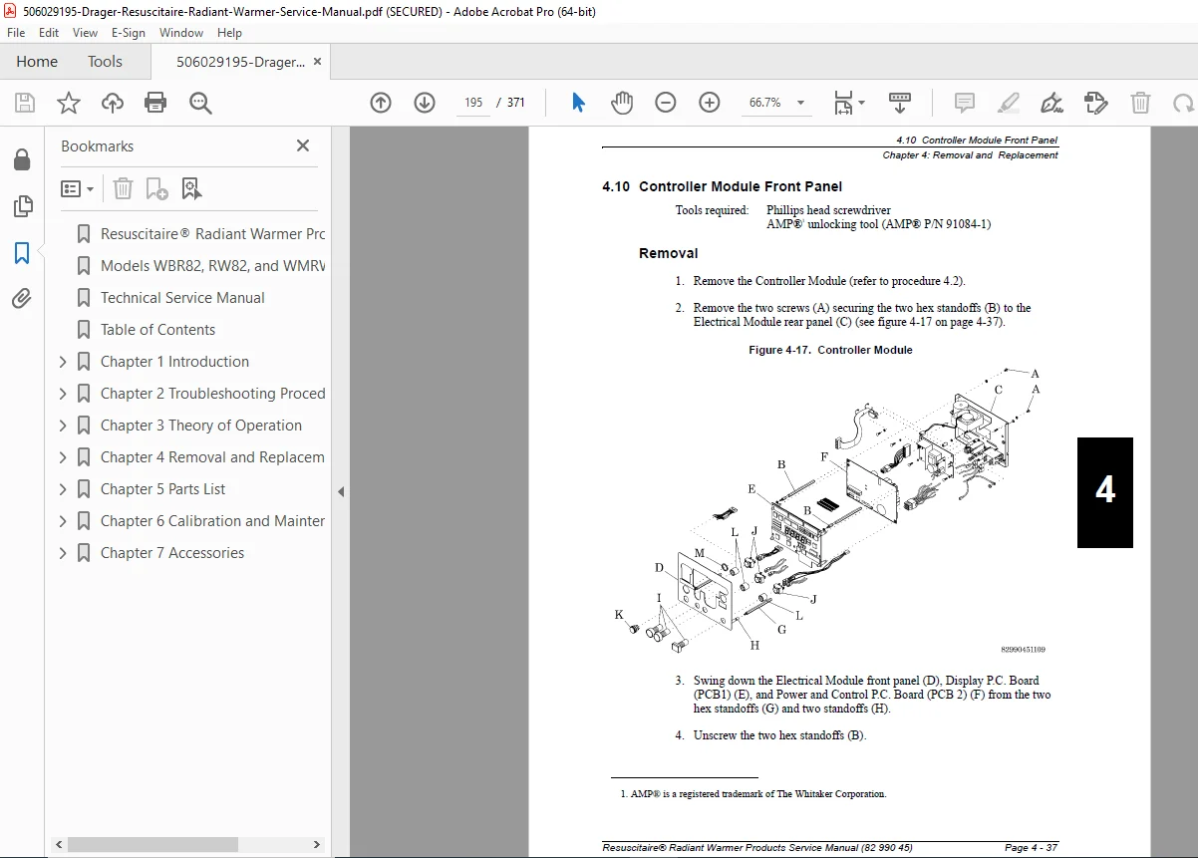Expand Chapter 3 Theory of Operation
This screenshot has width=1198, height=858.
tap(63, 426)
